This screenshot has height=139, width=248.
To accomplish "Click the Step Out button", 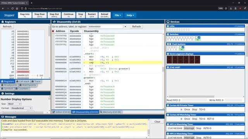I will [54, 15].
